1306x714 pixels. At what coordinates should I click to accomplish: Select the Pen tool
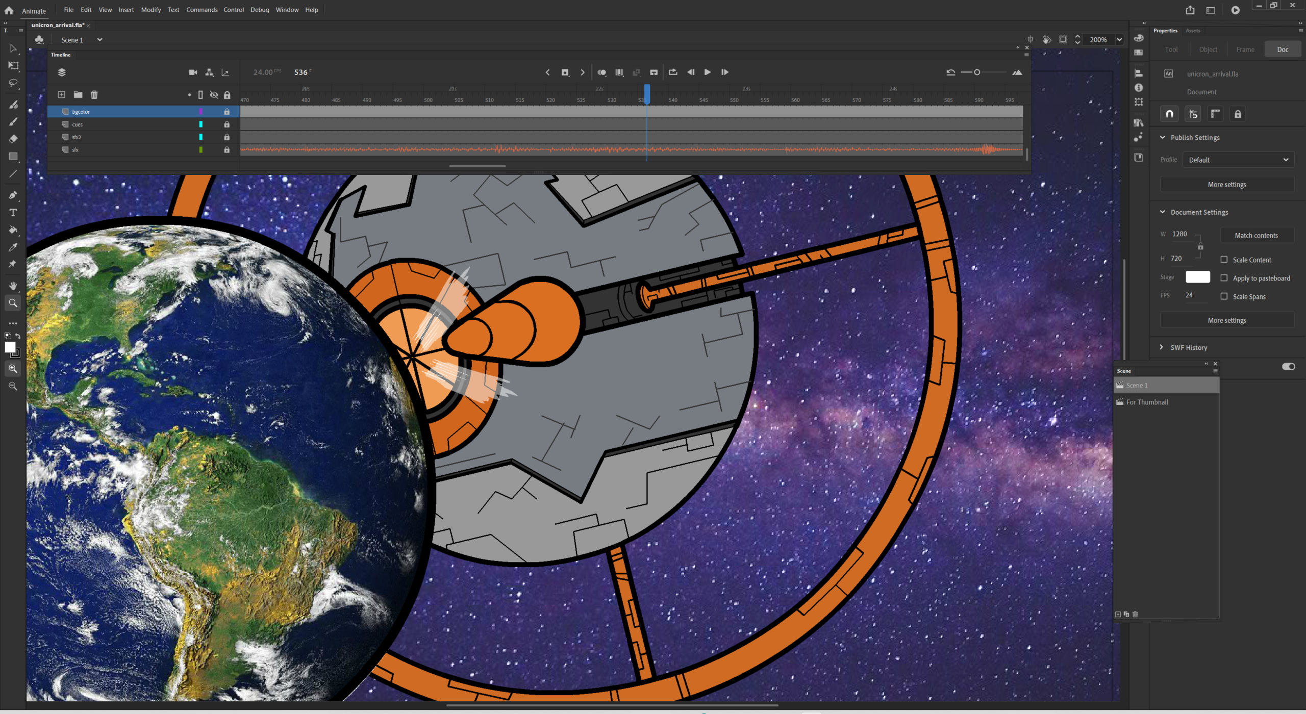pos(13,195)
